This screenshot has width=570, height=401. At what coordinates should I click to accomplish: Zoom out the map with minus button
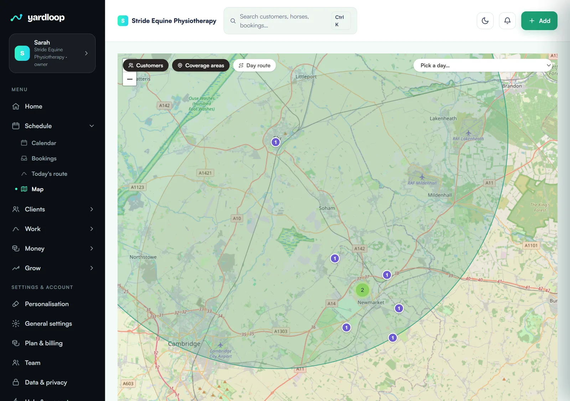pyautogui.click(x=130, y=79)
